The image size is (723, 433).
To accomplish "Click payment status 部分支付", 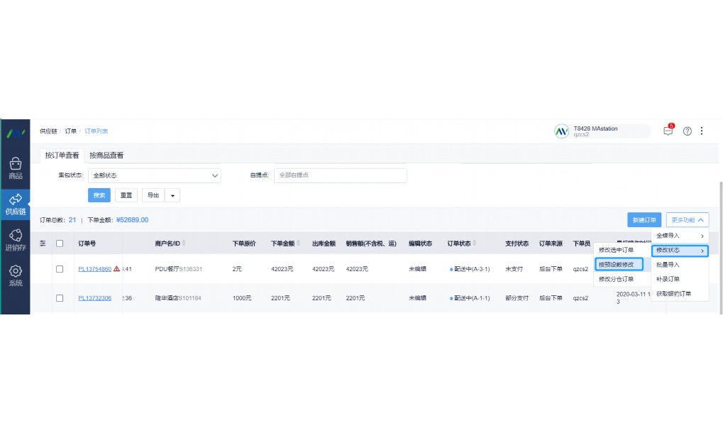I will [x=517, y=298].
